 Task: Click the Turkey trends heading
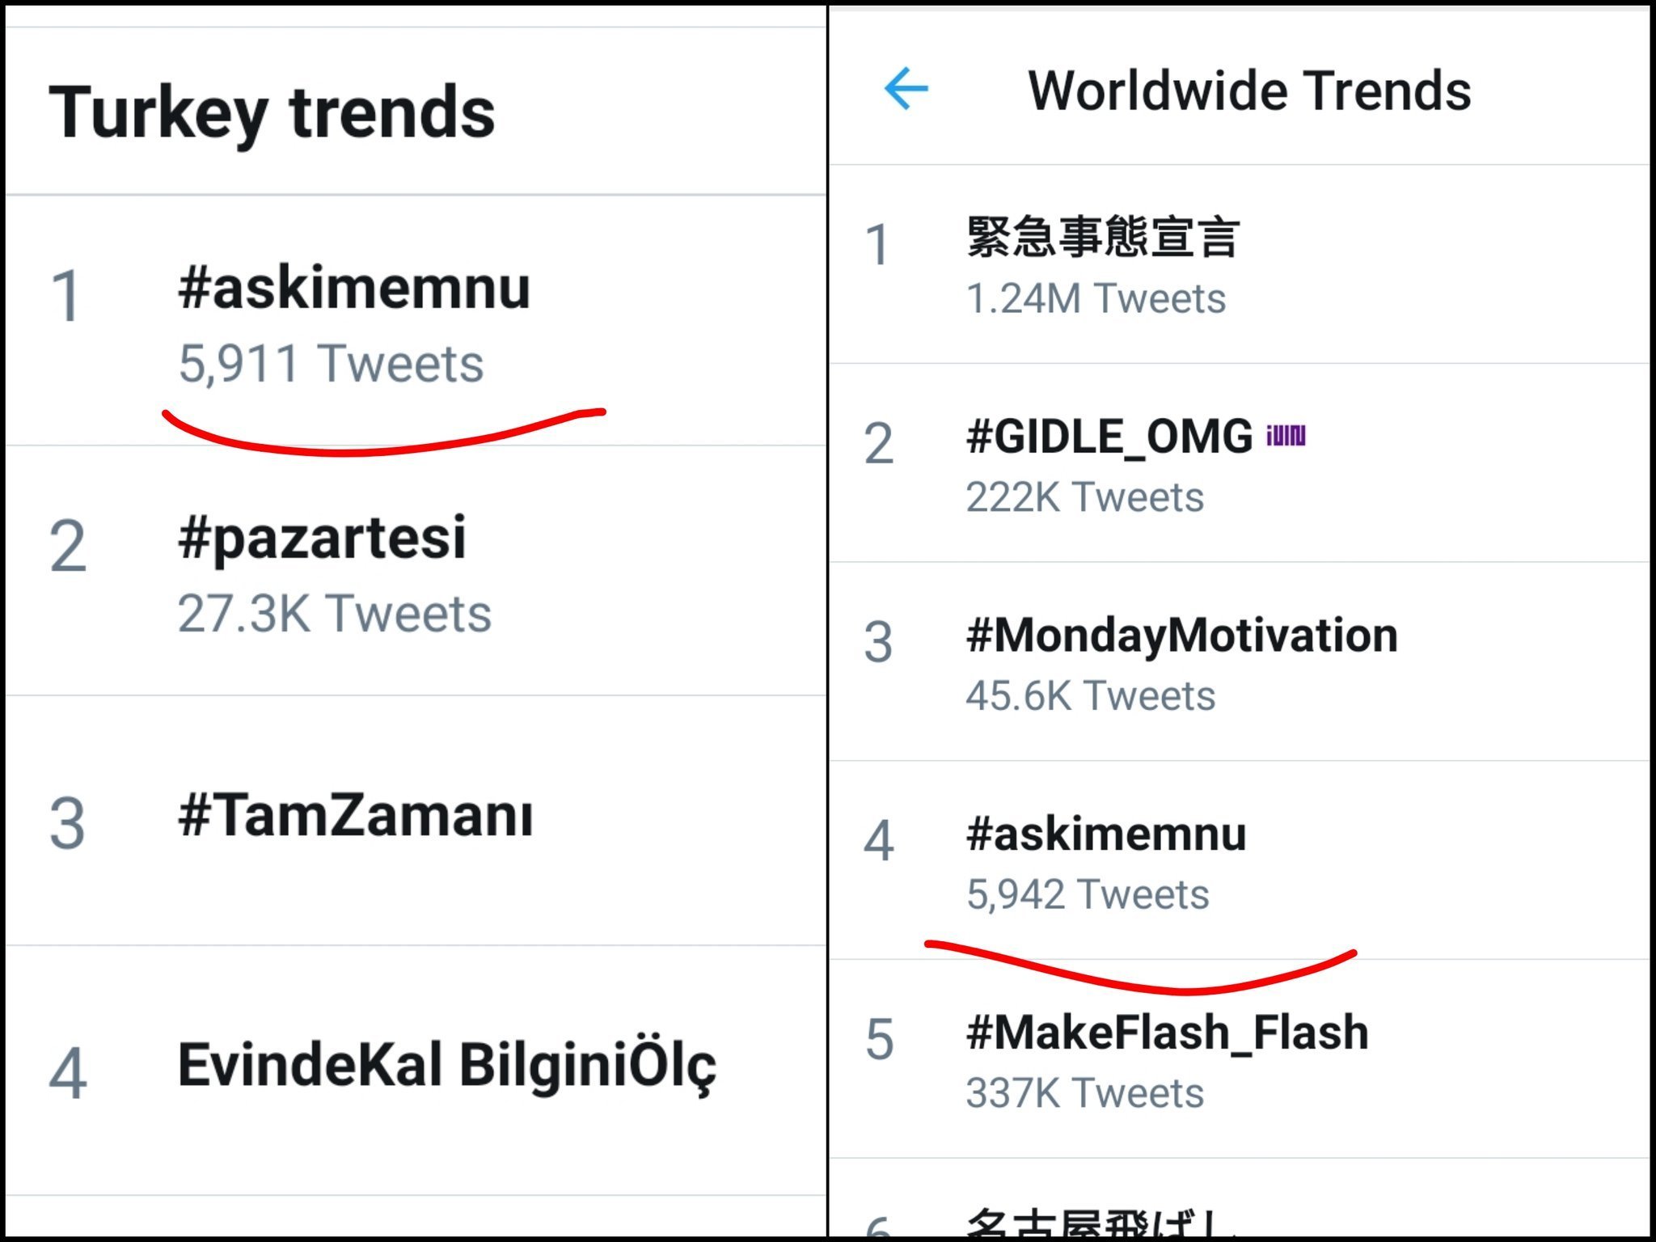tap(272, 113)
